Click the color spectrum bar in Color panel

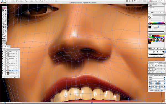tap(157, 23)
